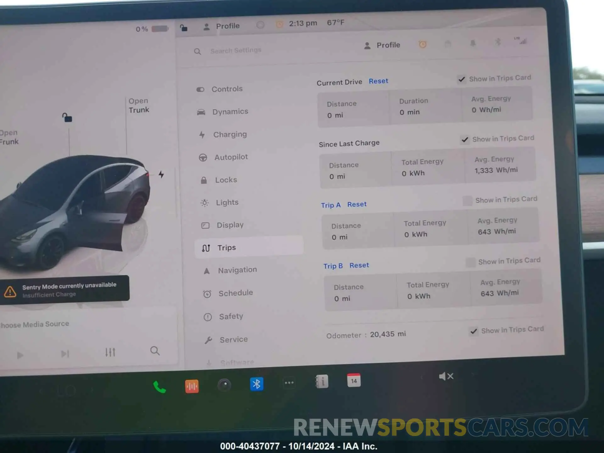Reset the Current Drive stats
This screenshot has height=453, width=604.
378,81
